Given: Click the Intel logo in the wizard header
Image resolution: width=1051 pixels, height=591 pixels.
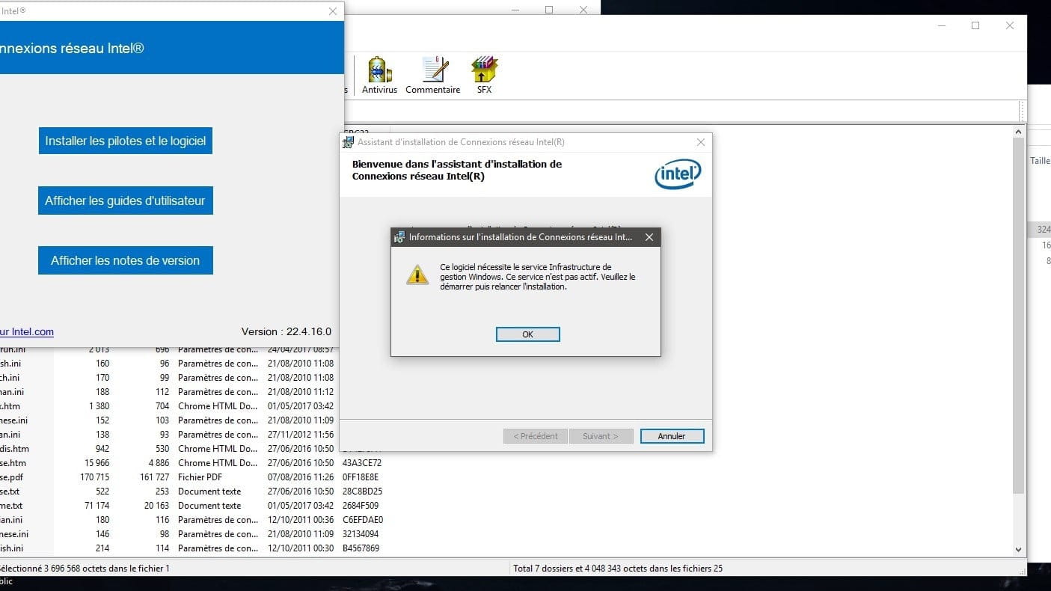Looking at the screenshot, I should 678,175.
